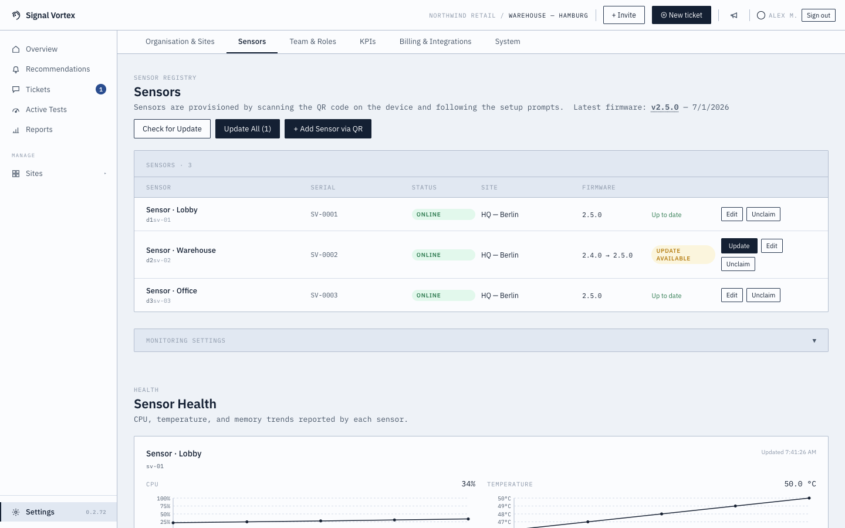845x528 pixels.
Task: Click the Sensor · Office name
Action: (x=171, y=291)
